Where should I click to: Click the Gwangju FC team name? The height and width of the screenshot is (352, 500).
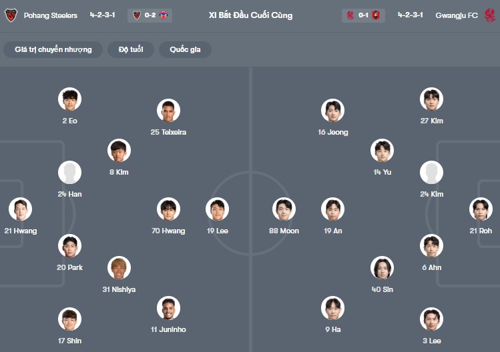tap(457, 15)
